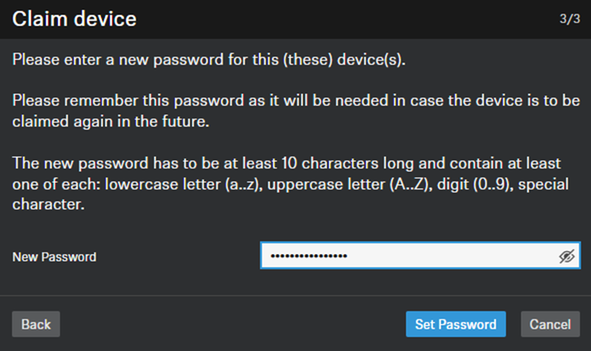Toggle password visibility with the eye icon
This screenshot has width=591, height=351.
click(567, 257)
